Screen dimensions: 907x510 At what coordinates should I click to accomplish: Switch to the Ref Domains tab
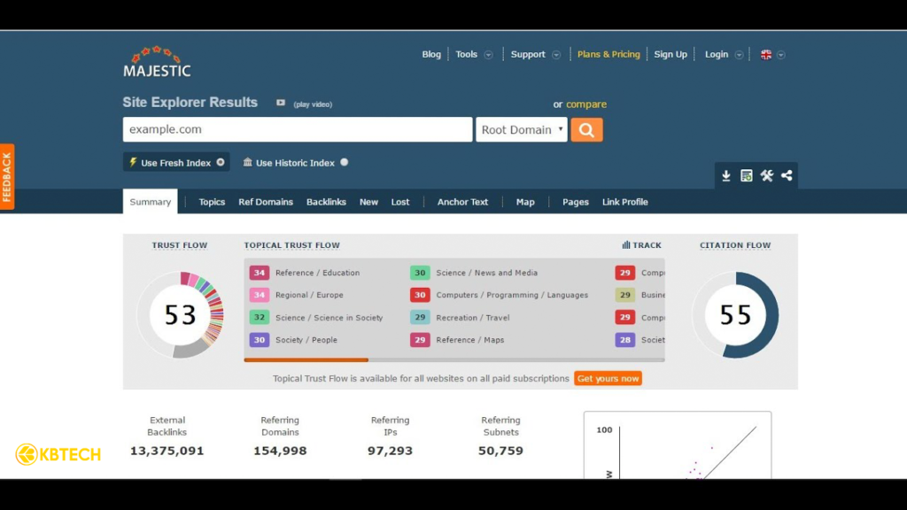point(266,202)
